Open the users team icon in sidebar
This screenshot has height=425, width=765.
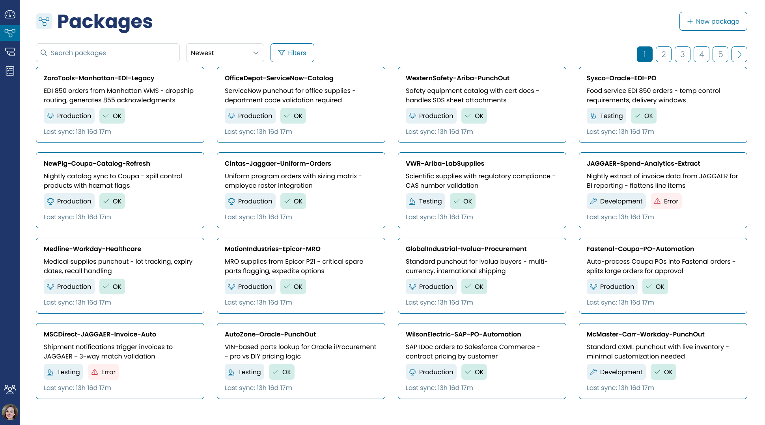tap(10, 389)
